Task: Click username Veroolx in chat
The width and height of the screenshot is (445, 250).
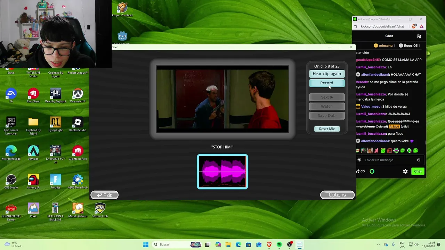Action: [362, 82]
